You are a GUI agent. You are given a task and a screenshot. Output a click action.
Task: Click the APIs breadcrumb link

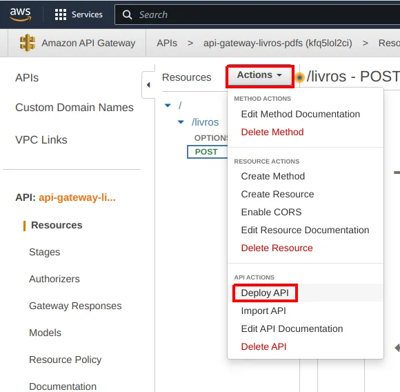coord(167,43)
